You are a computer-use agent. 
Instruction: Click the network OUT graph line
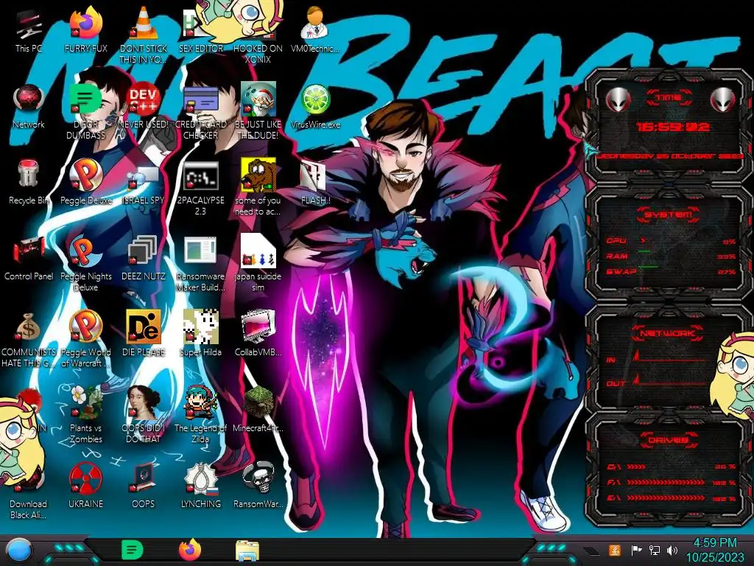click(x=671, y=381)
